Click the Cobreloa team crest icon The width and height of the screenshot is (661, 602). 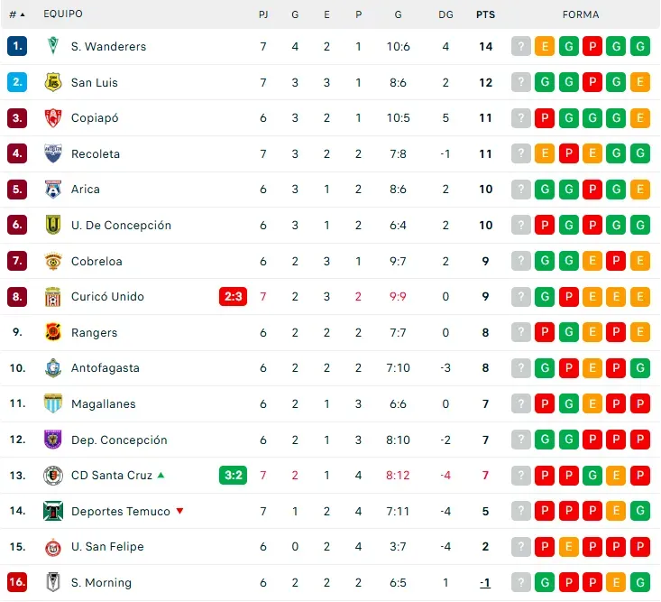(x=53, y=261)
